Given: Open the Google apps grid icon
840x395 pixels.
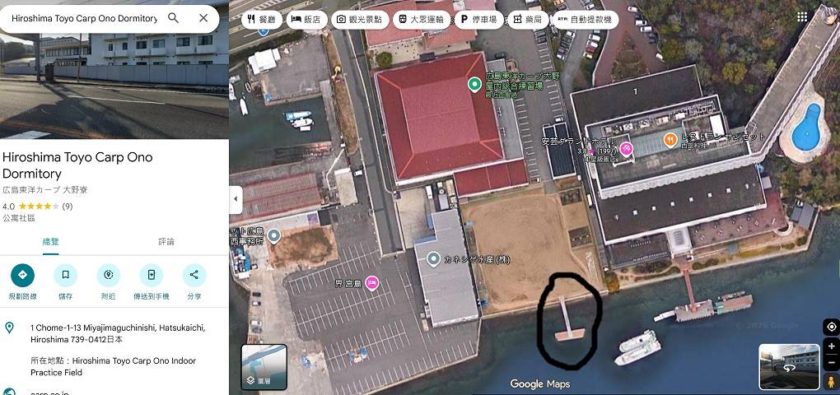Looking at the screenshot, I should click(x=802, y=17).
